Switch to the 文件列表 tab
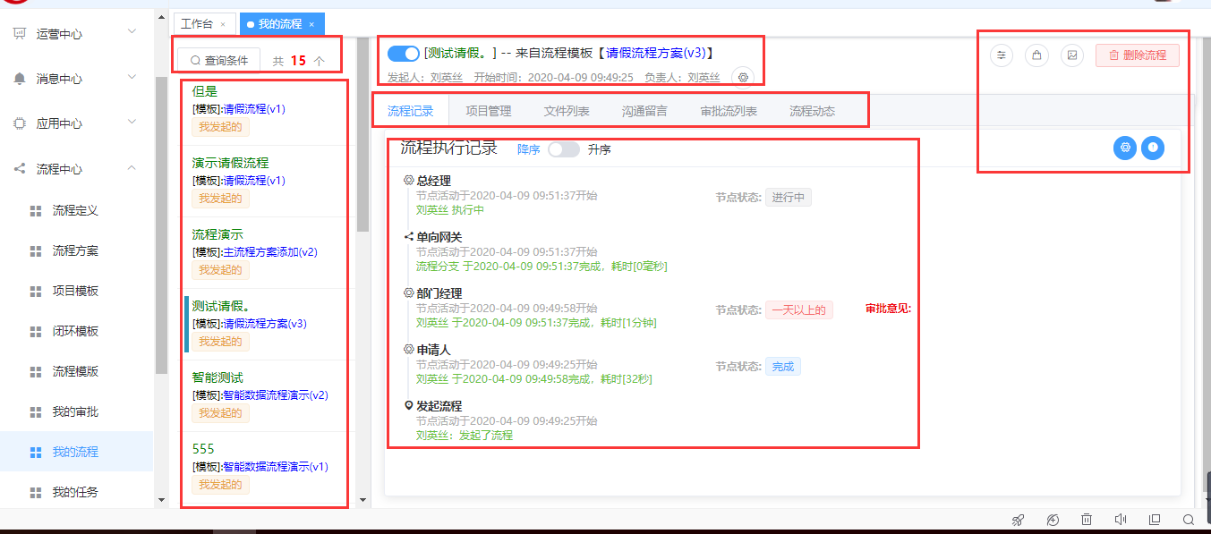 coord(567,112)
